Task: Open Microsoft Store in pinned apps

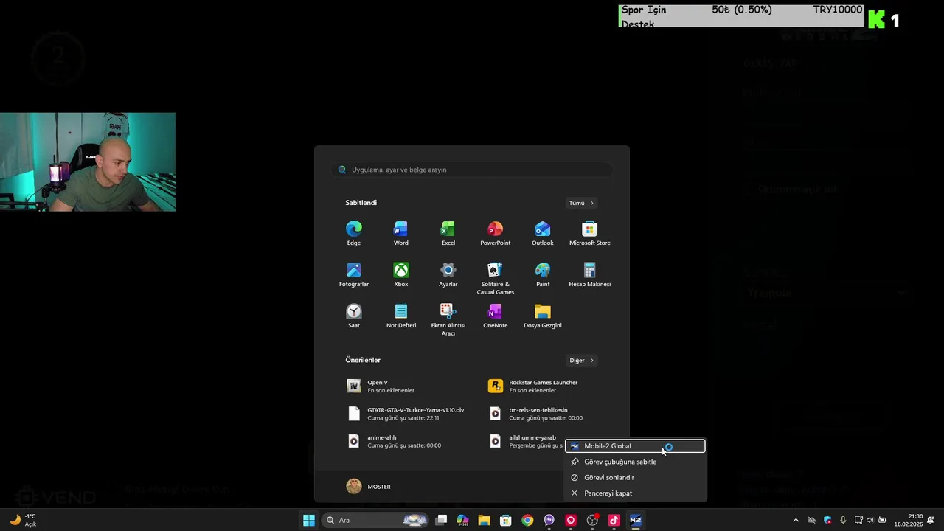Action: tap(589, 233)
